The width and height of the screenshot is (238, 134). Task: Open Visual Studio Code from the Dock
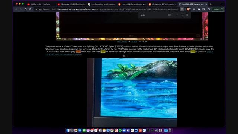coord(144,130)
